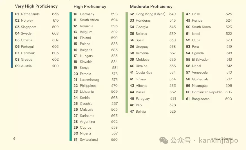246x150 pixels.
Task: Click the Bangladesh entry ranked 61
Action: pyautogui.click(x=209, y=99)
